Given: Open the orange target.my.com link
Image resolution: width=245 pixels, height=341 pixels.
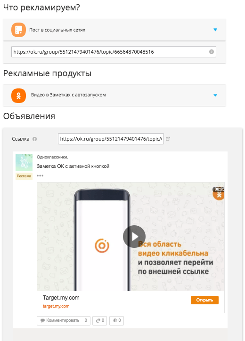Looking at the screenshot, I should [56, 306].
